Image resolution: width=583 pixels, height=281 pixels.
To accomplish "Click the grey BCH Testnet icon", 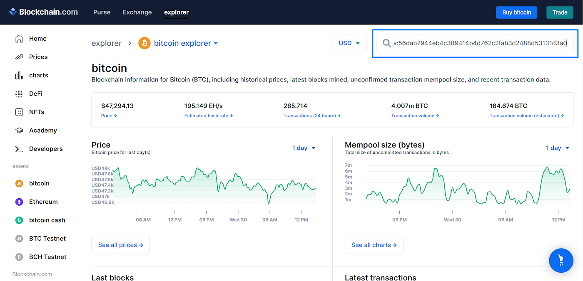I will tap(19, 257).
